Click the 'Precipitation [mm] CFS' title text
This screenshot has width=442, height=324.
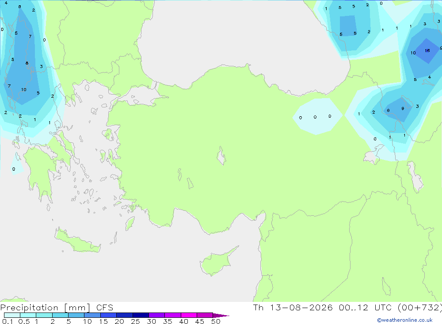tap(57, 308)
